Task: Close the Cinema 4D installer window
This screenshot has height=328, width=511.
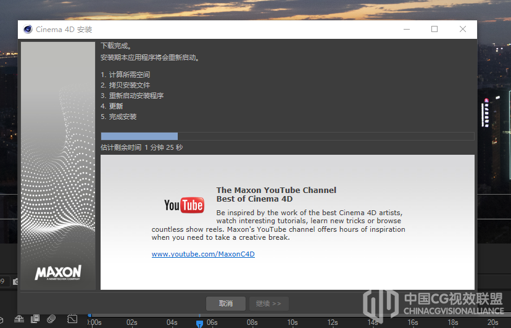Action: point(462,30)
